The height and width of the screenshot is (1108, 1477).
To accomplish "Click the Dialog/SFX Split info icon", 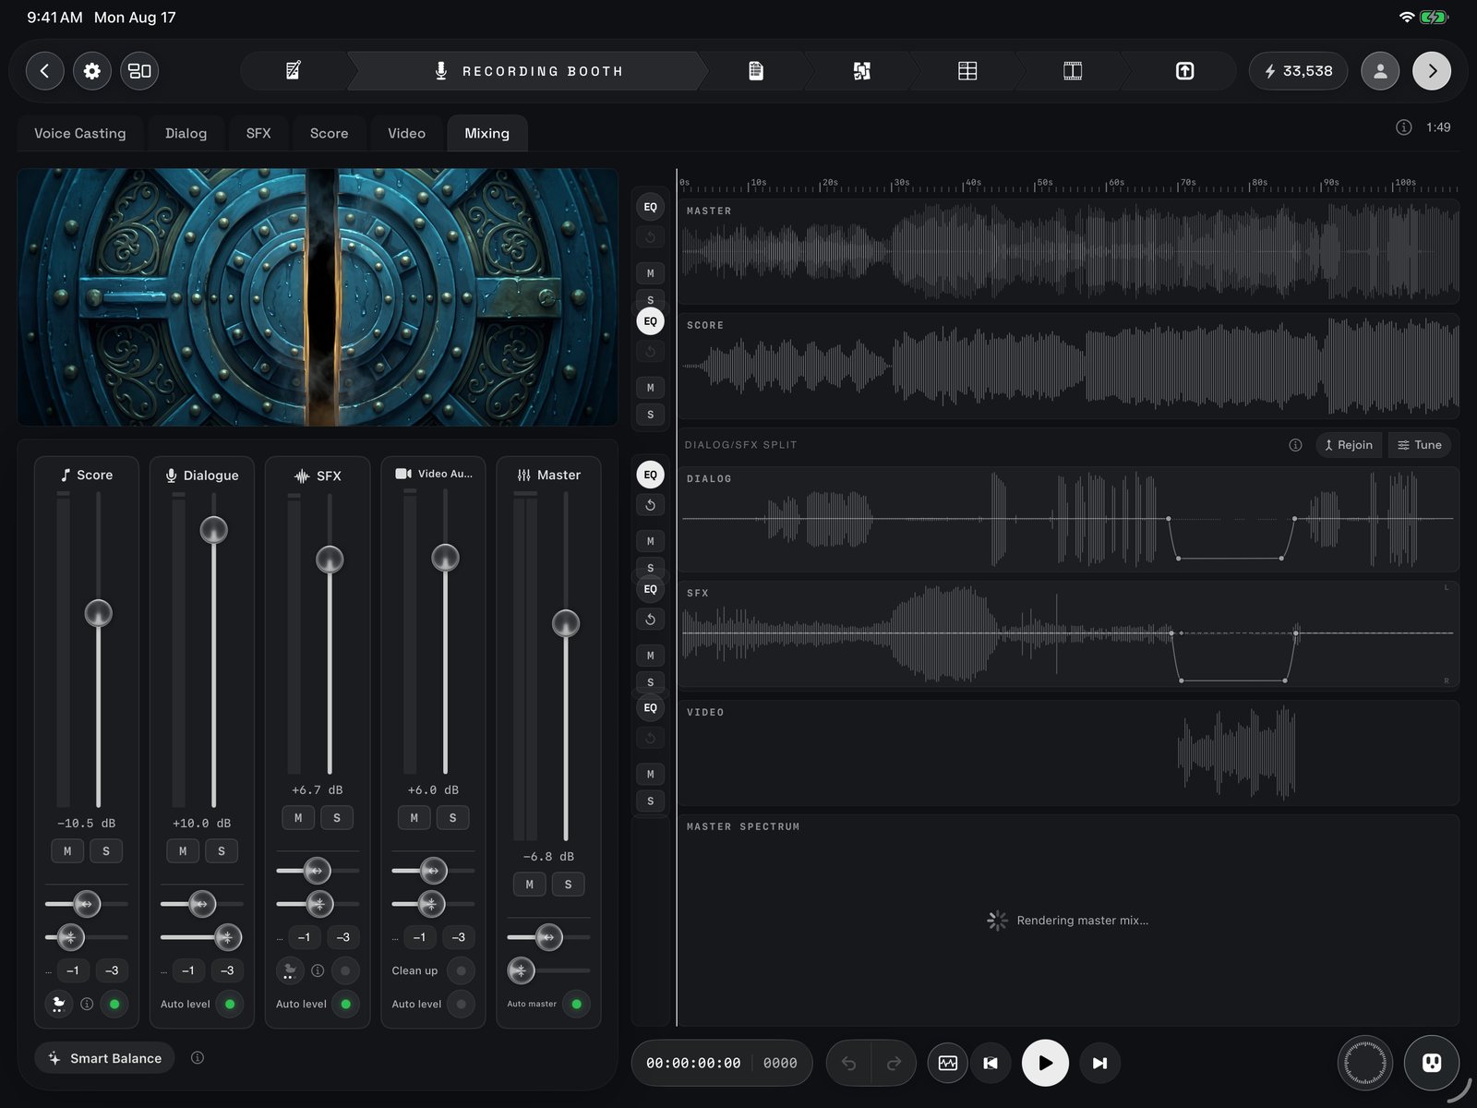I will pyautogui.click(x=1295, y=445).
